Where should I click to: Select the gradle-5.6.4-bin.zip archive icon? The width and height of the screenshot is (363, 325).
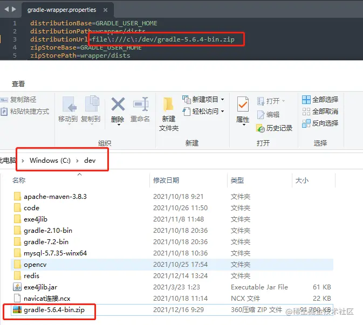pos(17,310)
